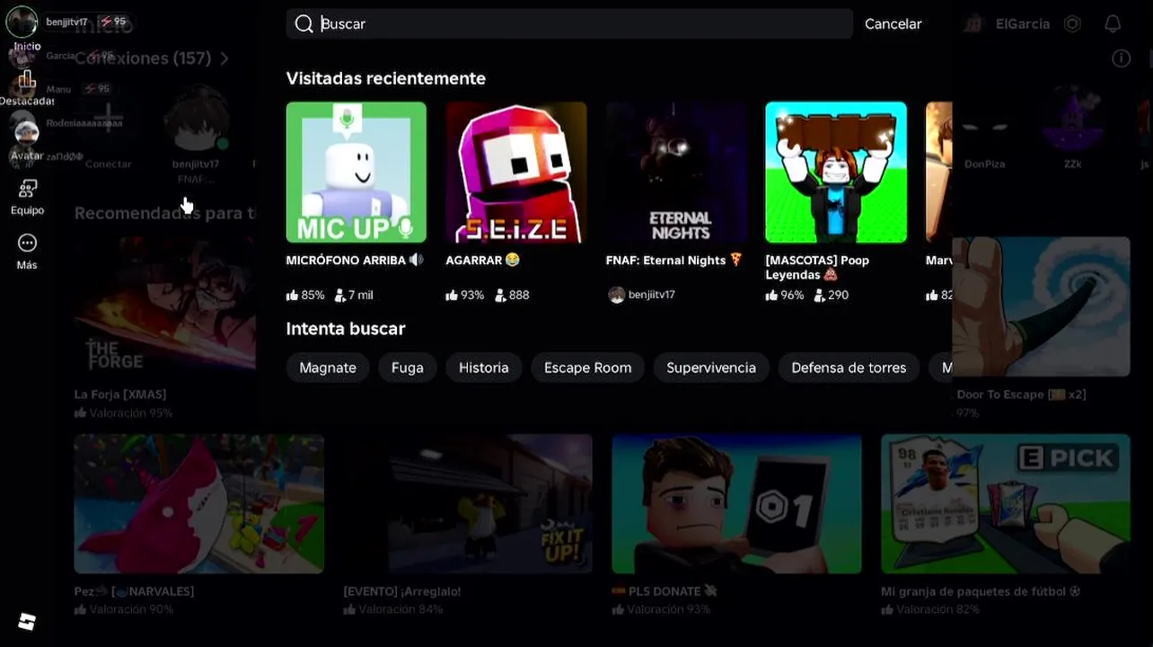Click Visitadas recientemente heading
1153x647 pixels.
[386, 78]
